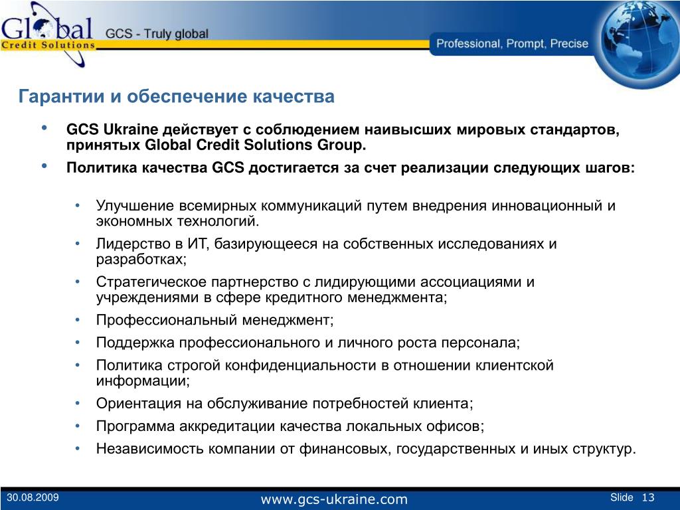The image size is (680, 510).
Task: Open the www.gcs-ukraine.com footer link
Action: pyautogui.click(x=334, y=499)
